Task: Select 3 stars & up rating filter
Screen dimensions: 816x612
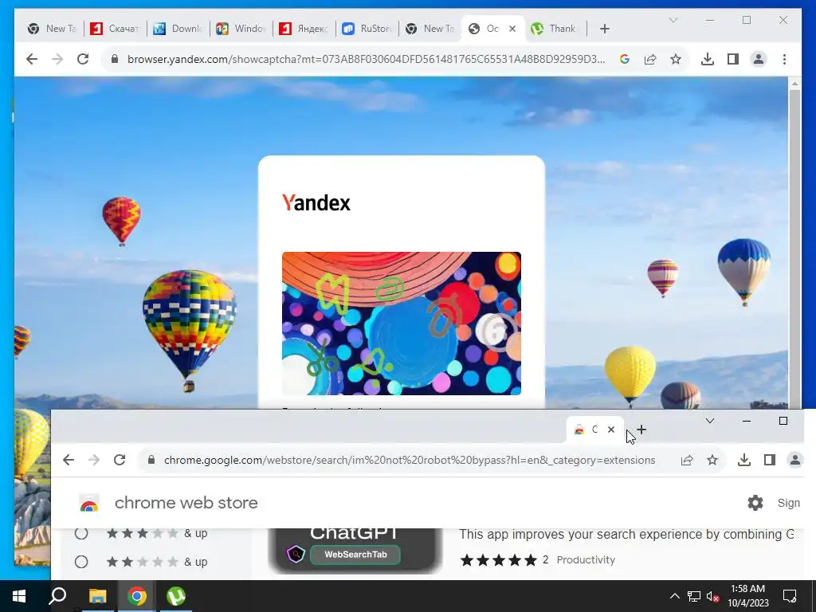Action: click(81, 533)
